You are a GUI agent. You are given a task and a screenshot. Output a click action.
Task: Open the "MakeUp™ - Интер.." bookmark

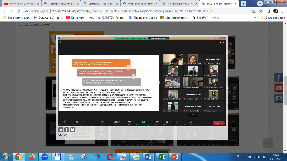[x=206, y=18]
